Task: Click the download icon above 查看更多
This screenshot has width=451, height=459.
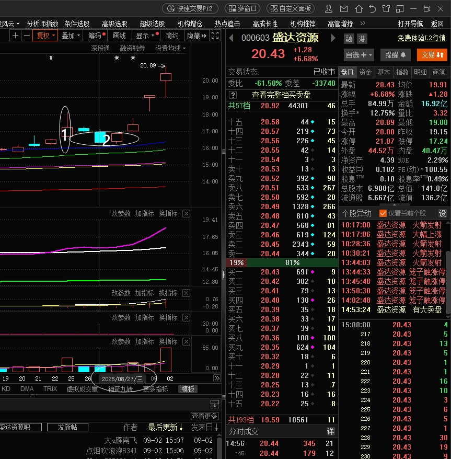Action: click(215, 404)
